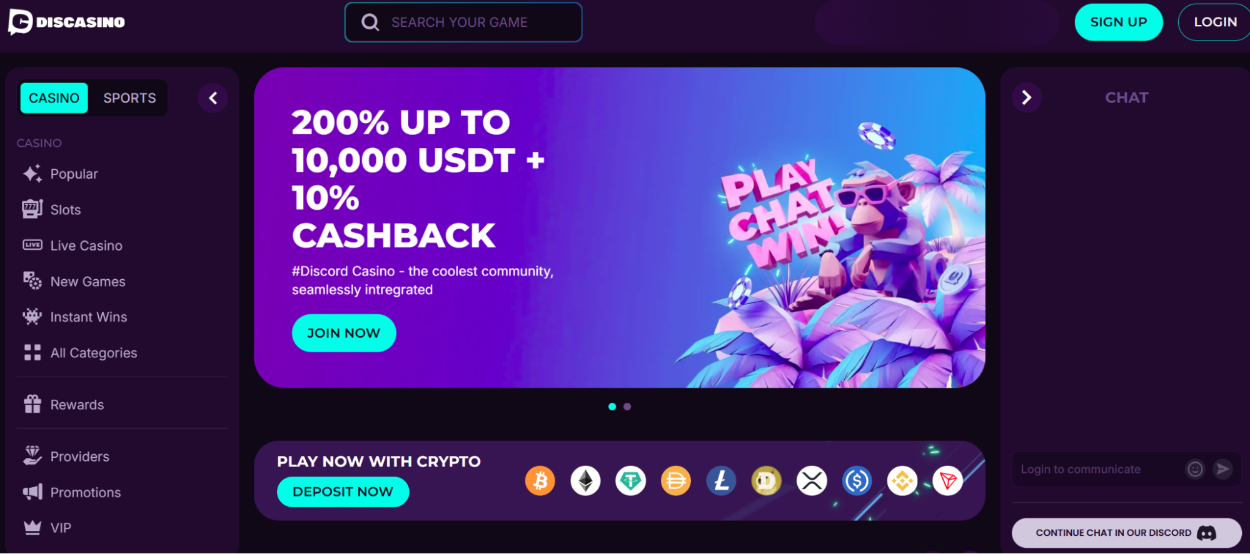This screenshot has height=554, width=1250.
Task: Open the emoji picker in chat
Action: click(x=1195, y=469)
